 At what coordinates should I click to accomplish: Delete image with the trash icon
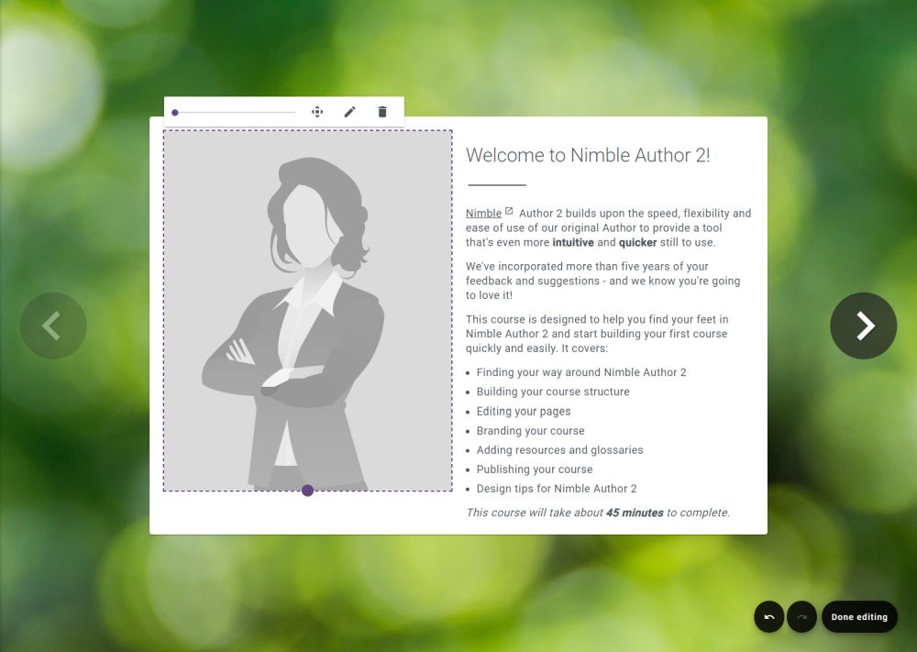382,112
